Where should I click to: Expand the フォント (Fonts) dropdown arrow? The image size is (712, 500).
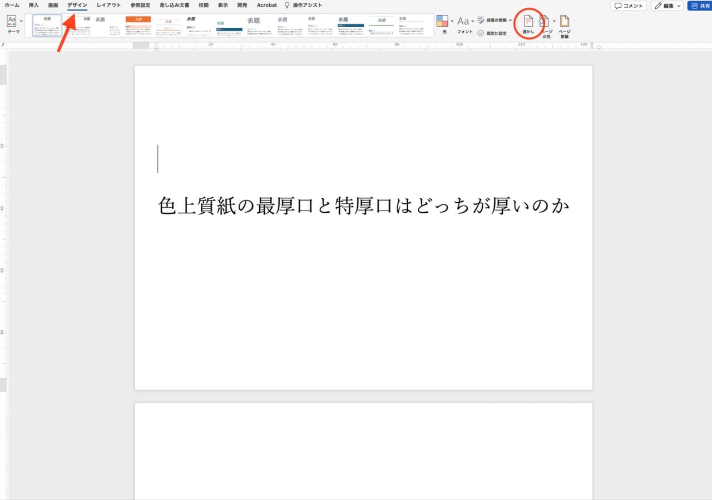click(x=472, y=21)
